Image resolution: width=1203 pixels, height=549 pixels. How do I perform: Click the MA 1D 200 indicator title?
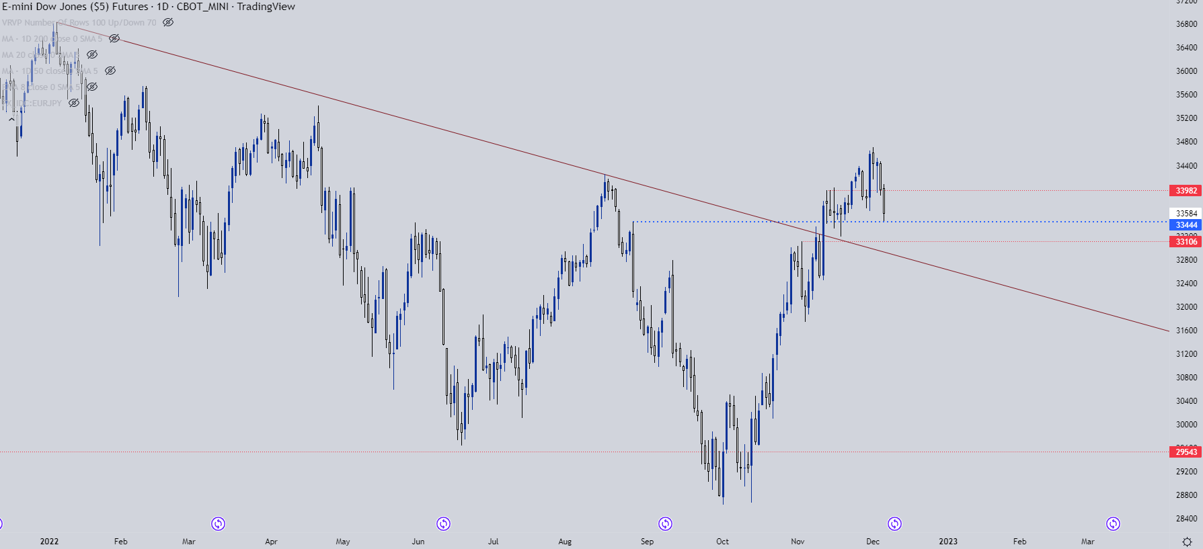(x=52, y=39)
